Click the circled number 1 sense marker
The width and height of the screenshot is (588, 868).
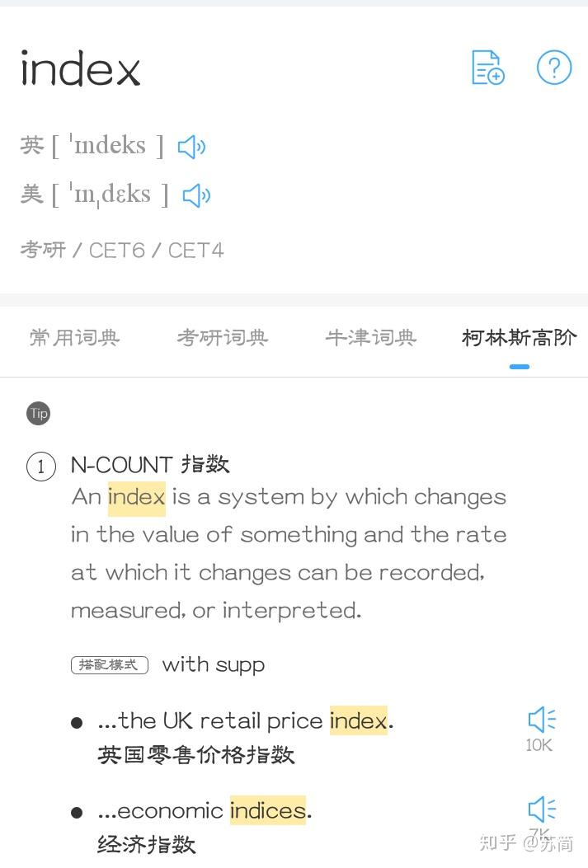coord(41,467)
